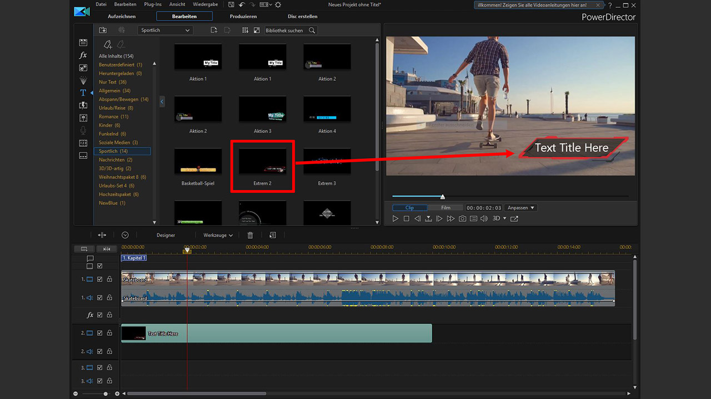Viewport: 711px width, 399px height.
Task: Delete selected clip with trash icon
Action: tap(250, 236)
